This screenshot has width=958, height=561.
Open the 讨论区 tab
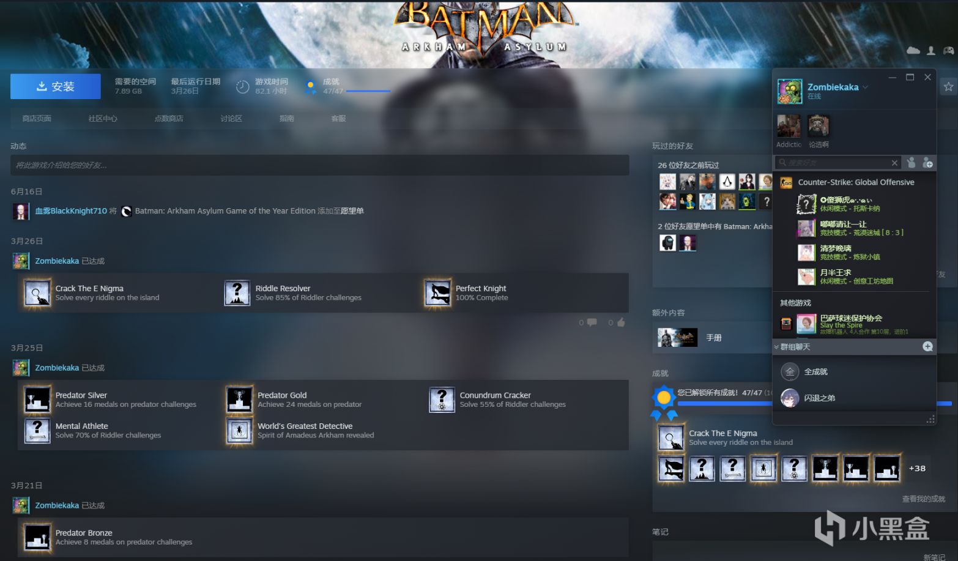tap(231, 119)
